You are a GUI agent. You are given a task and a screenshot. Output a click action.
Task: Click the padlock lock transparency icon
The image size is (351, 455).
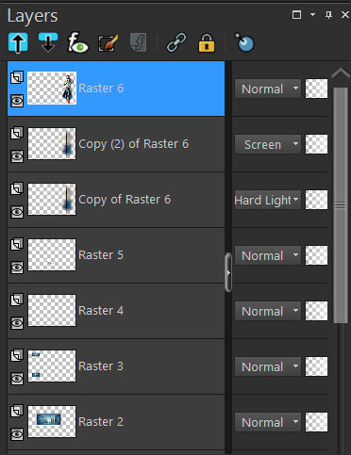coord(207,42)
